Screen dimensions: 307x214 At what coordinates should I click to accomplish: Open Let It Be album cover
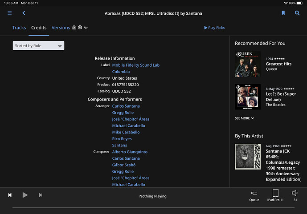tap(248, 97)
